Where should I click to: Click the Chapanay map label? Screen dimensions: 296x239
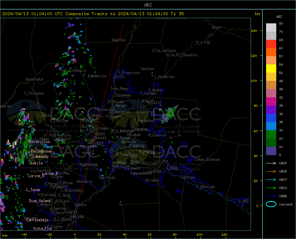pos(140,129)
